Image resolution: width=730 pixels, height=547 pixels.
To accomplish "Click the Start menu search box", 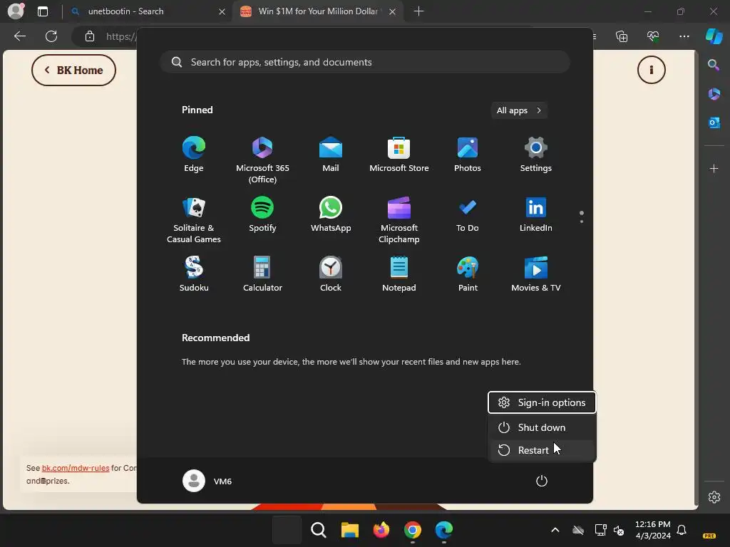I will pyautogui.click(x=365, y=62).
